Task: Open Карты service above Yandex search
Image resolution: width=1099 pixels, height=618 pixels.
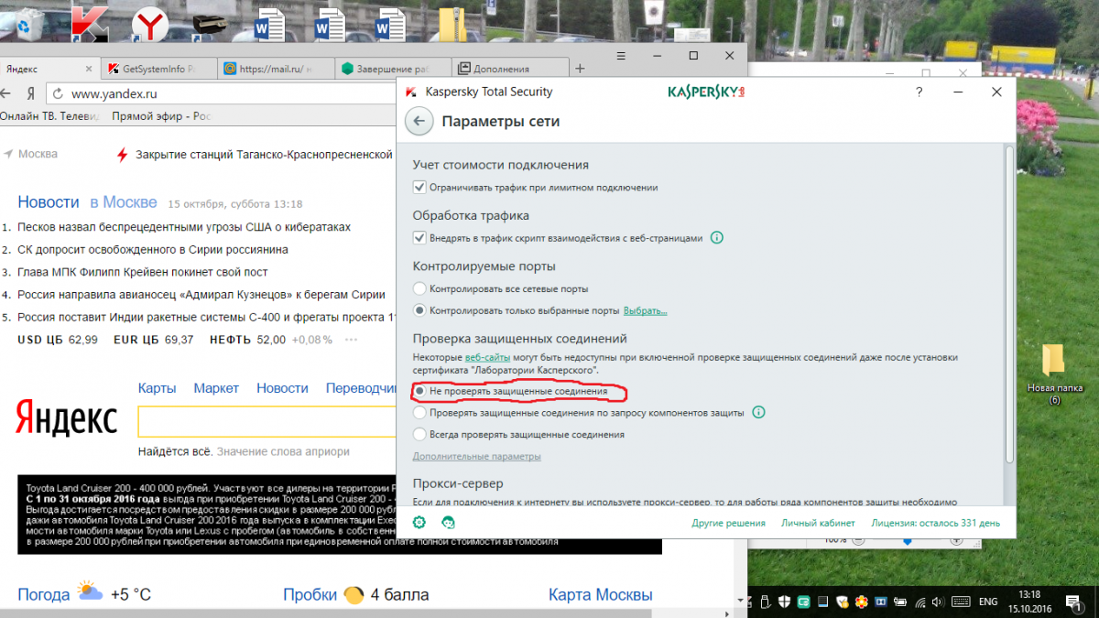Action: pos(158,388)
